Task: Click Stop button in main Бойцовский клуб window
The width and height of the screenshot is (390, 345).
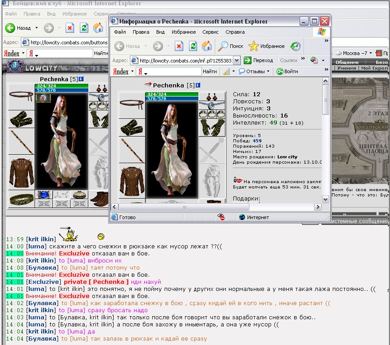Action: (70, 28)
